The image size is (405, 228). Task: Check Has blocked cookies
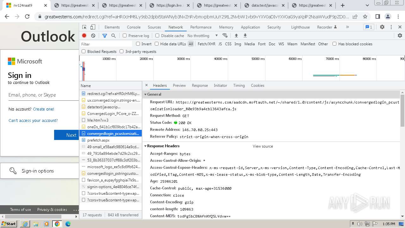[334, 44]
